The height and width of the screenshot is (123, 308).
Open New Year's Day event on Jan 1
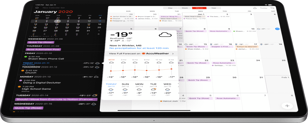pos(194,17)
